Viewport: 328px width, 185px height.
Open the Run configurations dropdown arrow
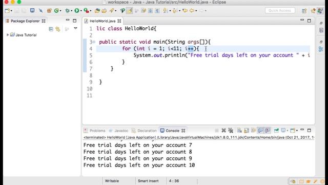[81, 11]
